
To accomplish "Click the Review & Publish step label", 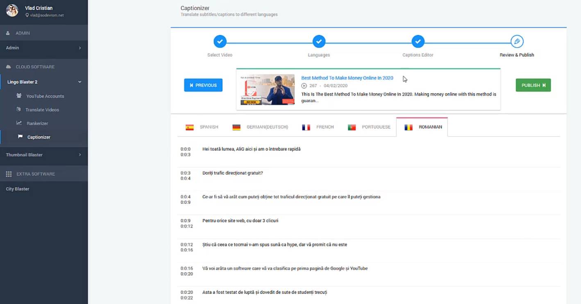I will pyautogui.click(x=517, y=55).
